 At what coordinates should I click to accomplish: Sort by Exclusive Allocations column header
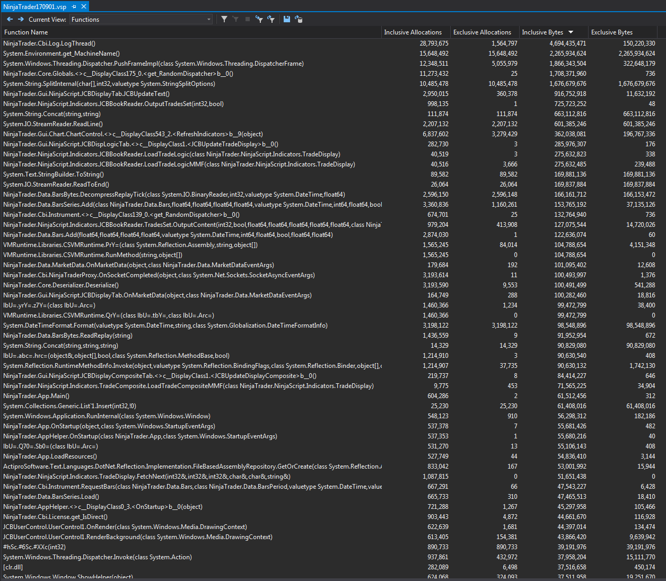tap(485, 32)
